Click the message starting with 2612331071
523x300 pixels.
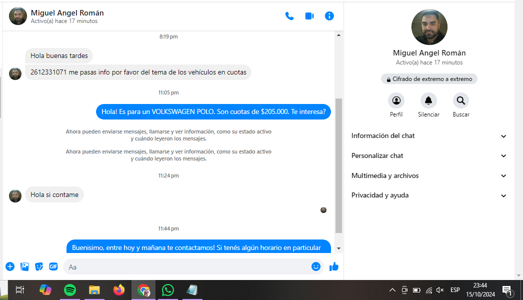point(138,72)
